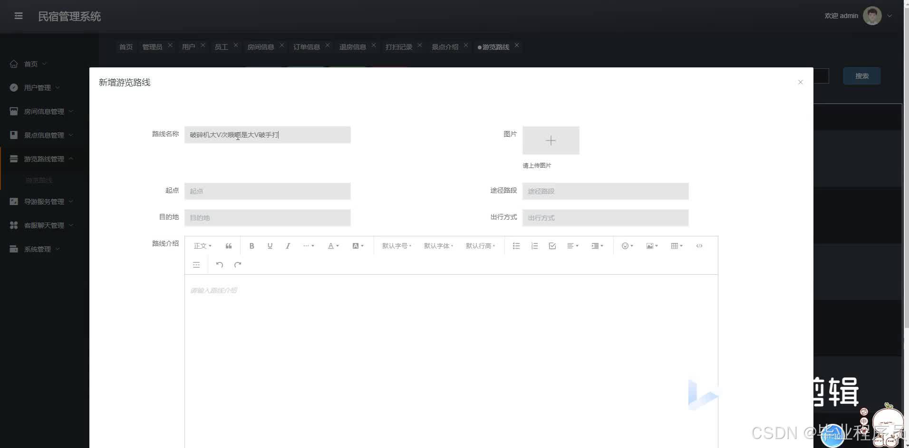Switch to the 退房信息 tab
Screen dimensions: 909x448
pos(353,47)
